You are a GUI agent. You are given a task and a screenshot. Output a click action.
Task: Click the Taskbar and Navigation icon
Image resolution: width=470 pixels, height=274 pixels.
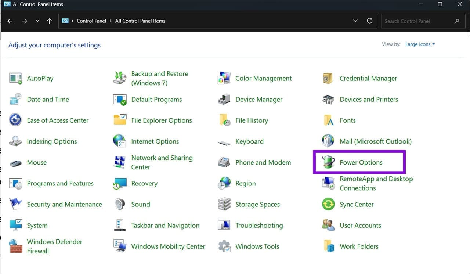pos(120,225)
